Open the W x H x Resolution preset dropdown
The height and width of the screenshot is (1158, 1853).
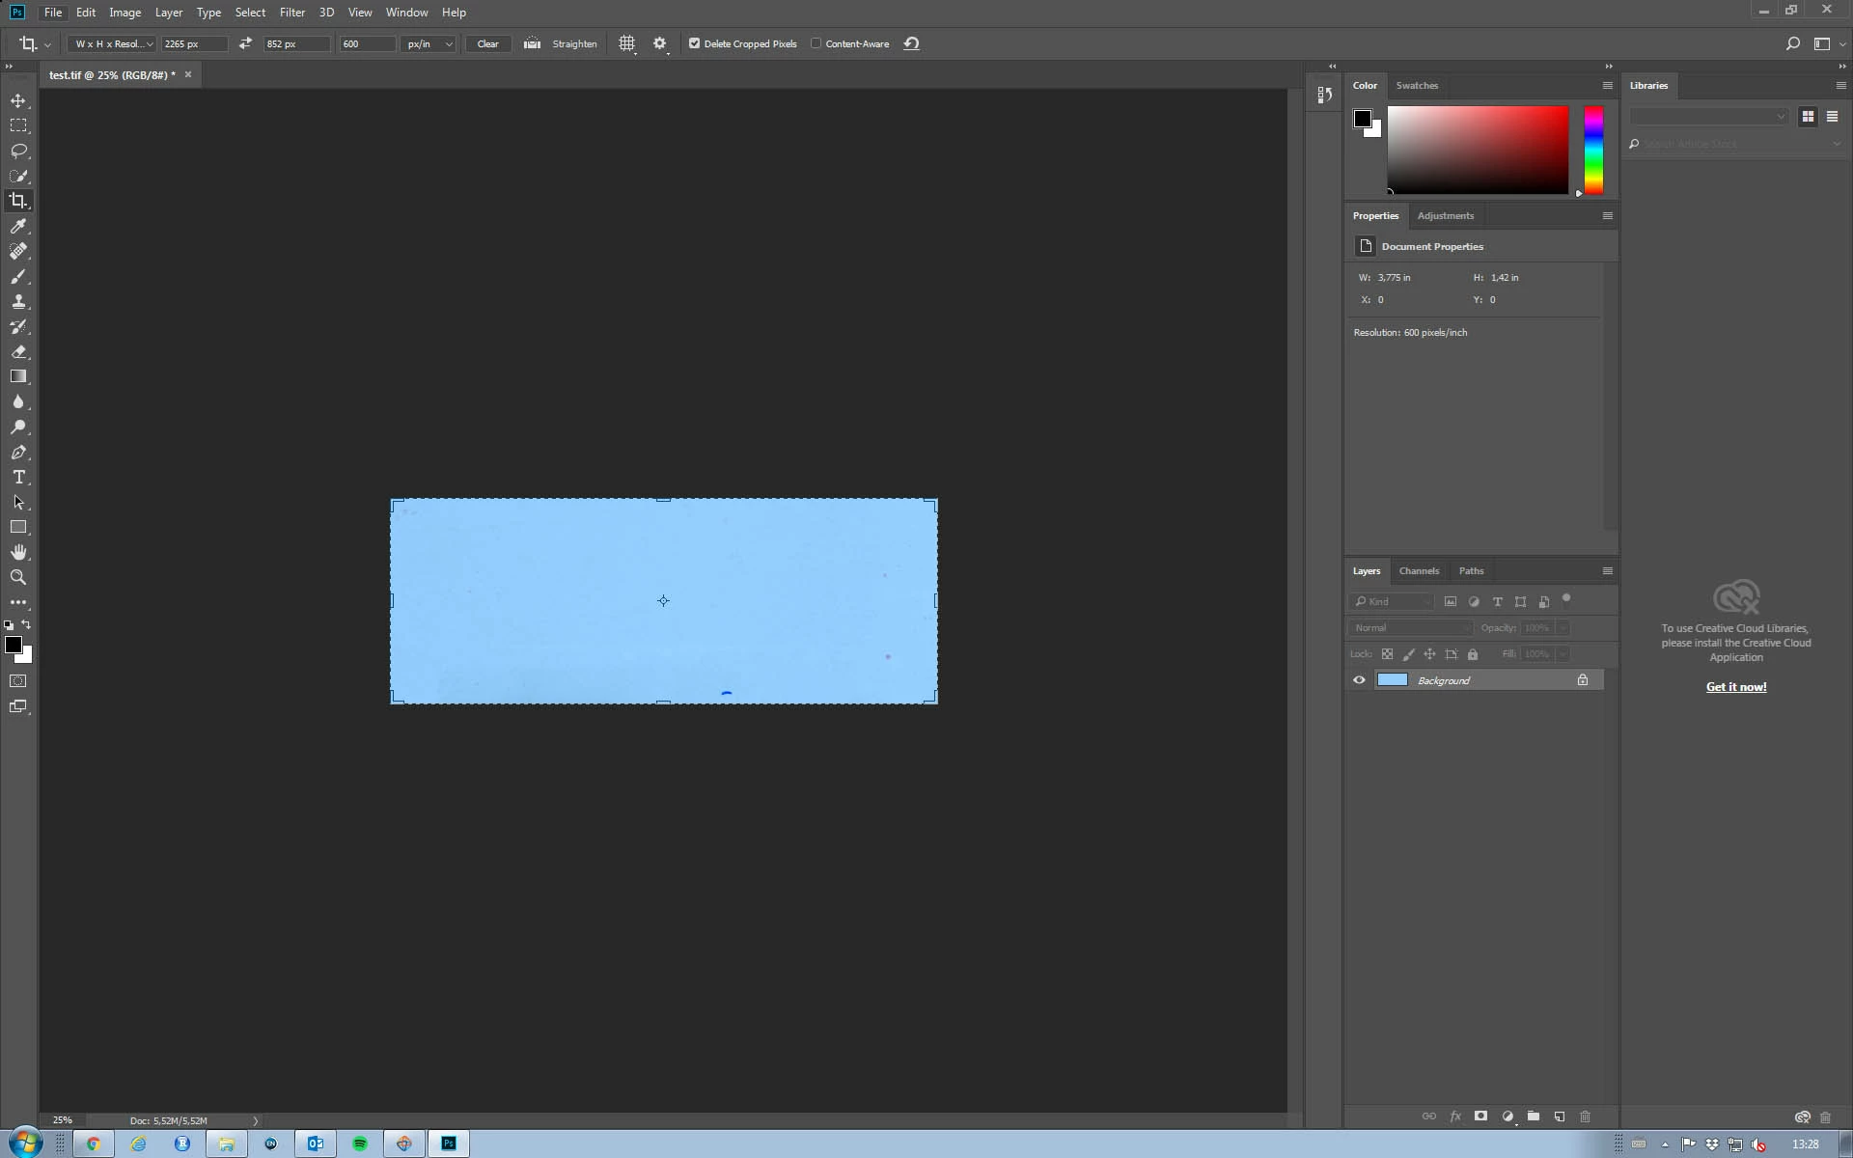113,43
